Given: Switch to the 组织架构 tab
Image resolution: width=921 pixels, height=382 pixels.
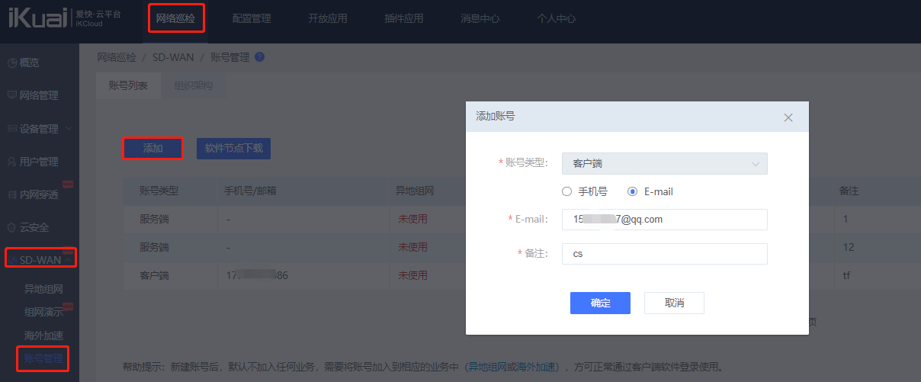Looking at the screenshot, I should click(x=194, y=86).
